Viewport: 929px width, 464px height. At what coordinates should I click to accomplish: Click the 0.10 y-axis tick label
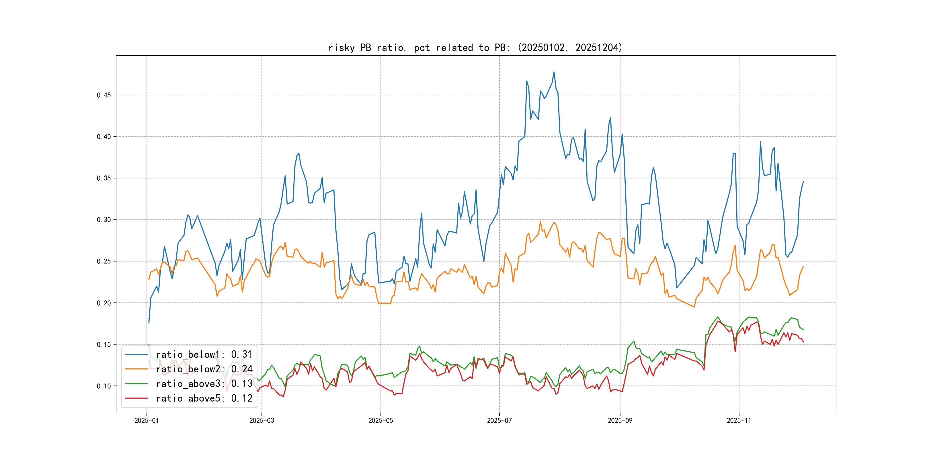click(x=104, y=386)
